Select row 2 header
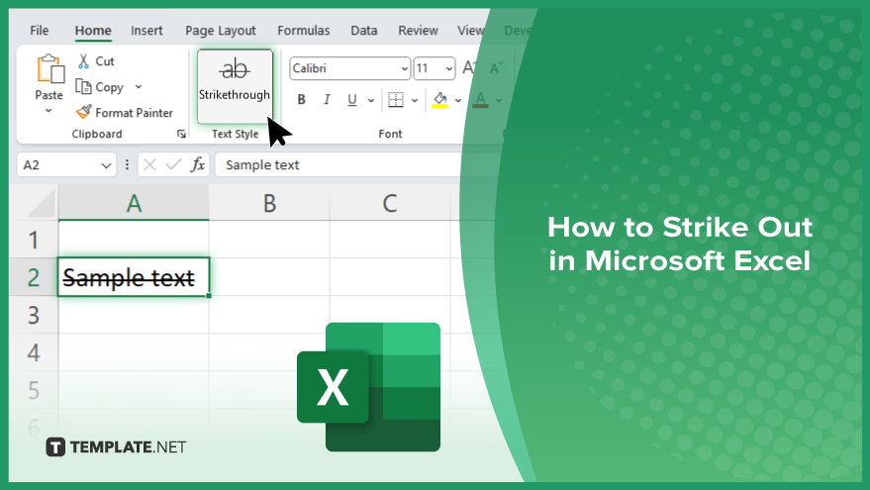Image resolution: width=870 pixels, height=490 pixels. pos(34,277)
